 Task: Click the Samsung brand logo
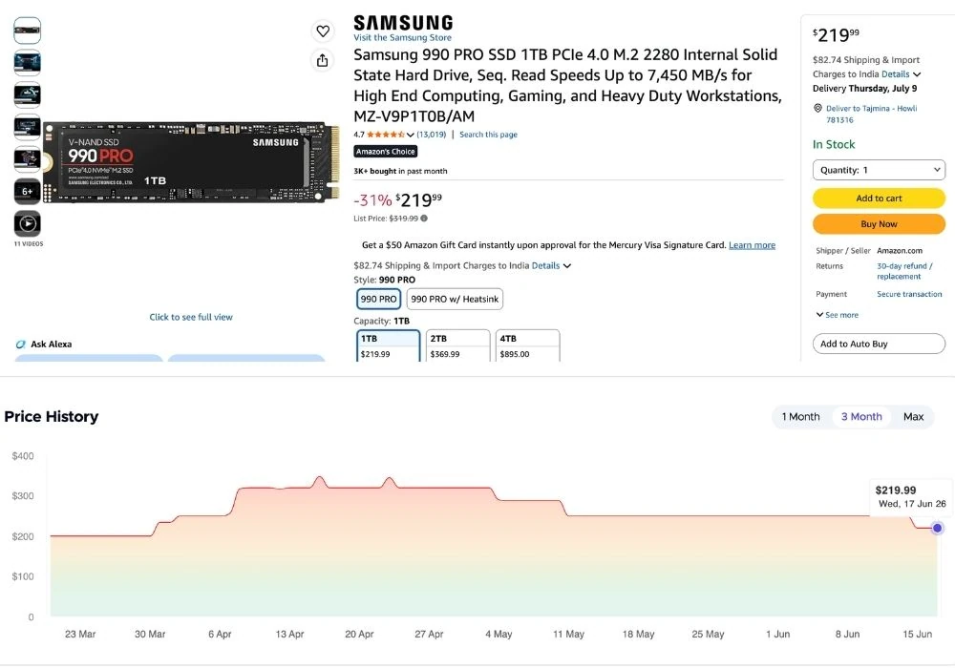[x=403, y=23]
